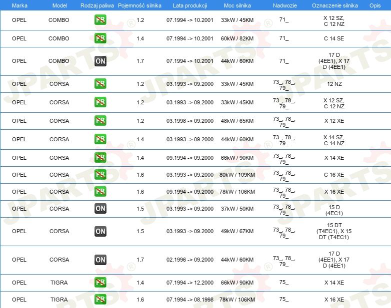Click diesel ON icon in Corsa 49kW row
Screen dimensions: 391x308
click(100, 231)
